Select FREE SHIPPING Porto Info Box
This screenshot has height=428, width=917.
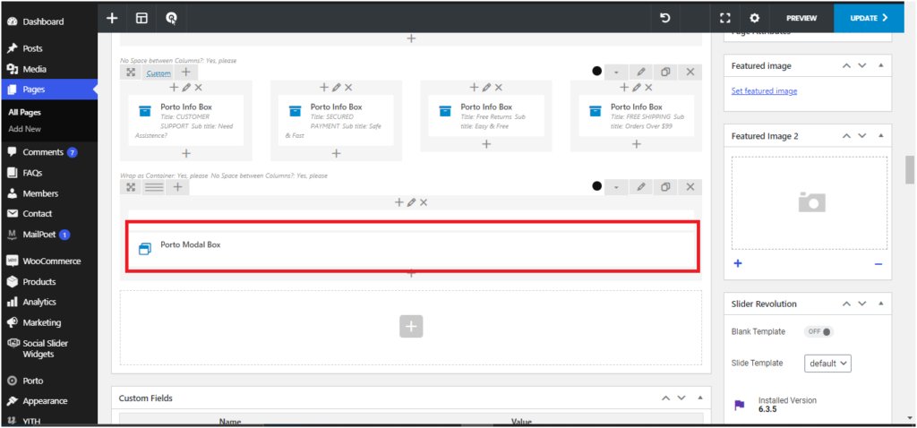coord(637,116)
